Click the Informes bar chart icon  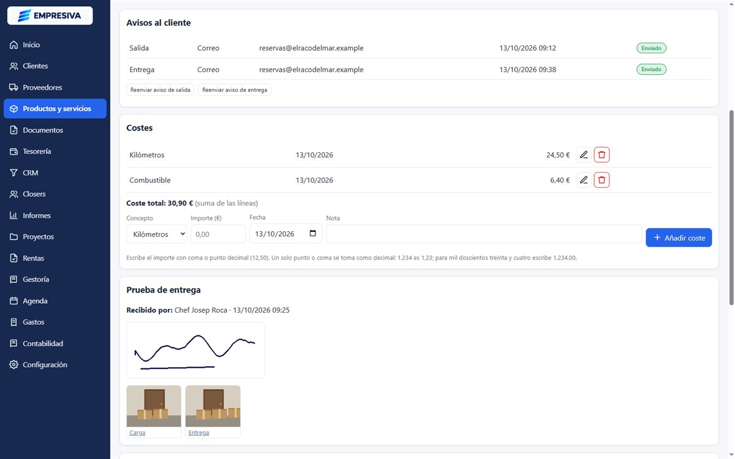click(x=13, y=215)
